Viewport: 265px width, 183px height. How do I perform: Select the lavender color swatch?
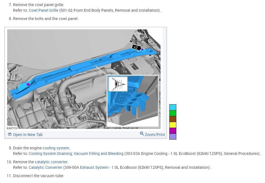click(173, 137)
